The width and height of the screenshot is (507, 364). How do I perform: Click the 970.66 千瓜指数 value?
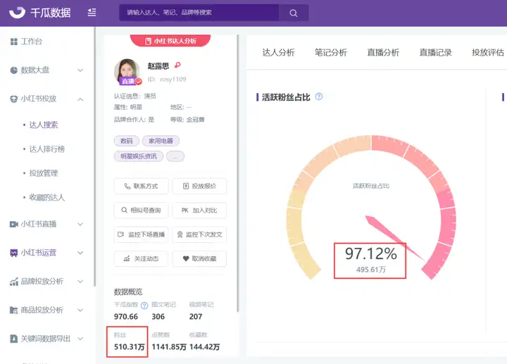click(x=126, y=317)
